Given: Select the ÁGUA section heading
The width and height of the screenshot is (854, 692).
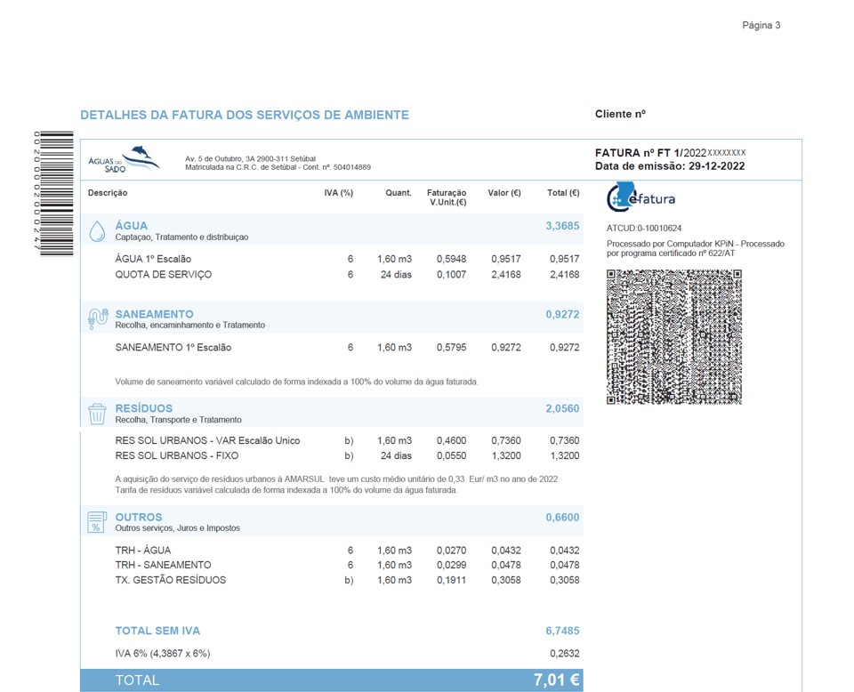Looking at the screenshot, I should point(132,225).
